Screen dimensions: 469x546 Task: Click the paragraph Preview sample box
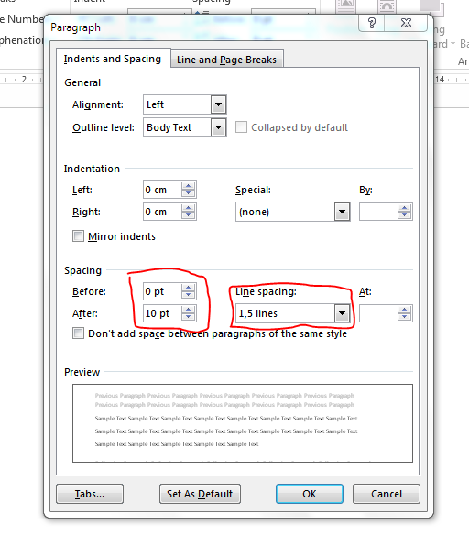pyautogui.click(x=243, y=423)
